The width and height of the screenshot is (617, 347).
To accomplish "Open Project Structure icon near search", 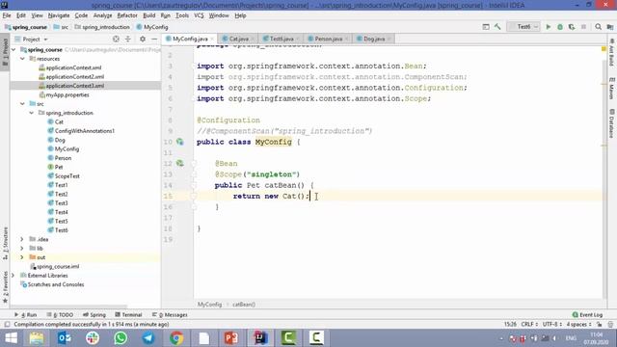I will 610,27.
